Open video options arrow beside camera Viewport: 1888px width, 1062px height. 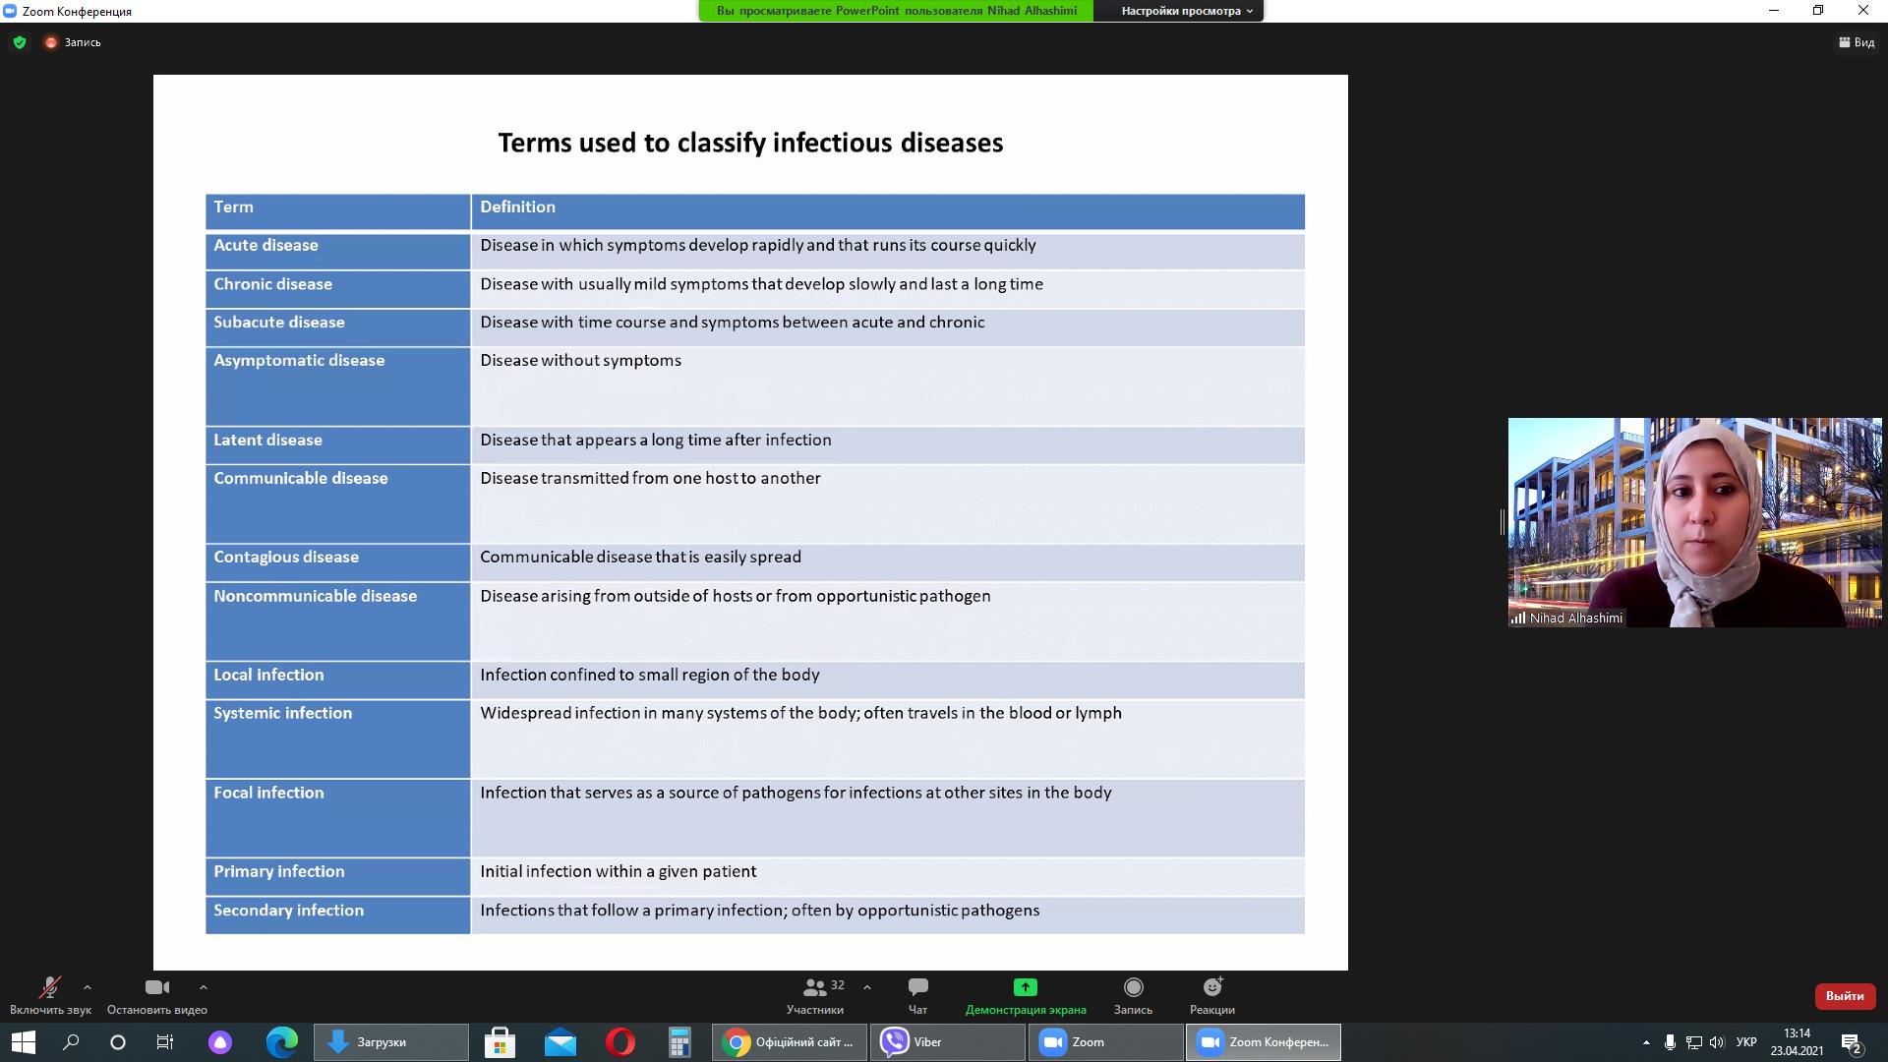203,987
